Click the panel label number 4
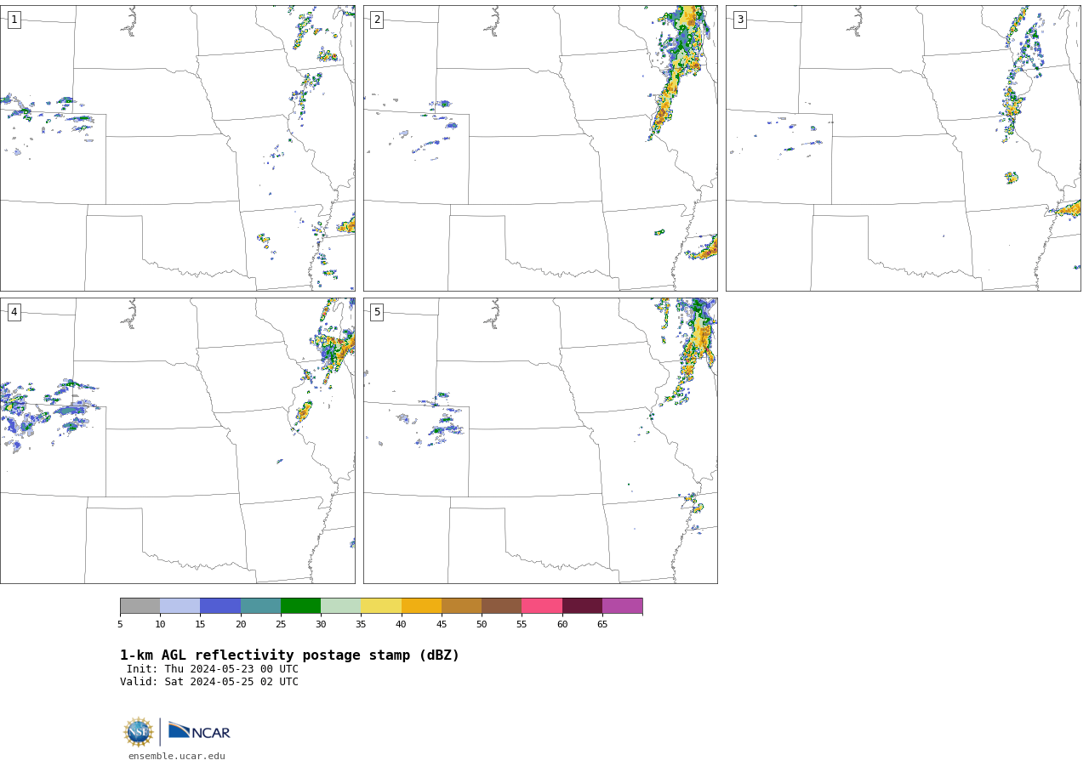This screenshot has height=766, width=1089. pos(14,312)
